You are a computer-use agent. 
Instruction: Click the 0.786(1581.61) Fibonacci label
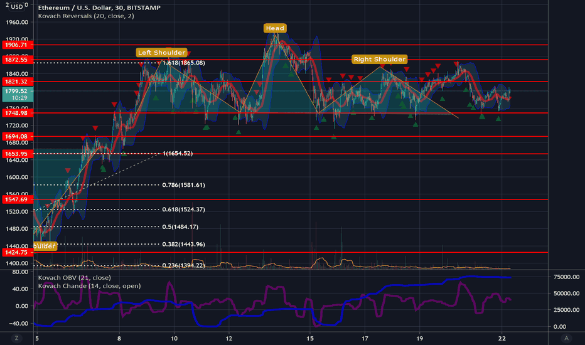[x=183, y=185]
